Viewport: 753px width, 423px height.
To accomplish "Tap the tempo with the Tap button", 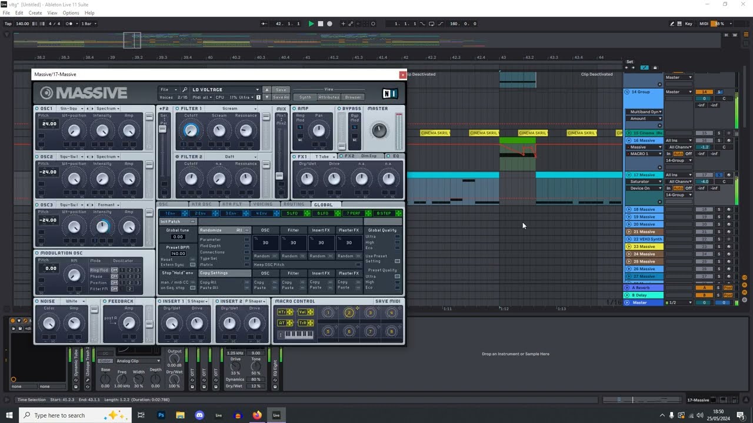I will (x=8, y=23).
